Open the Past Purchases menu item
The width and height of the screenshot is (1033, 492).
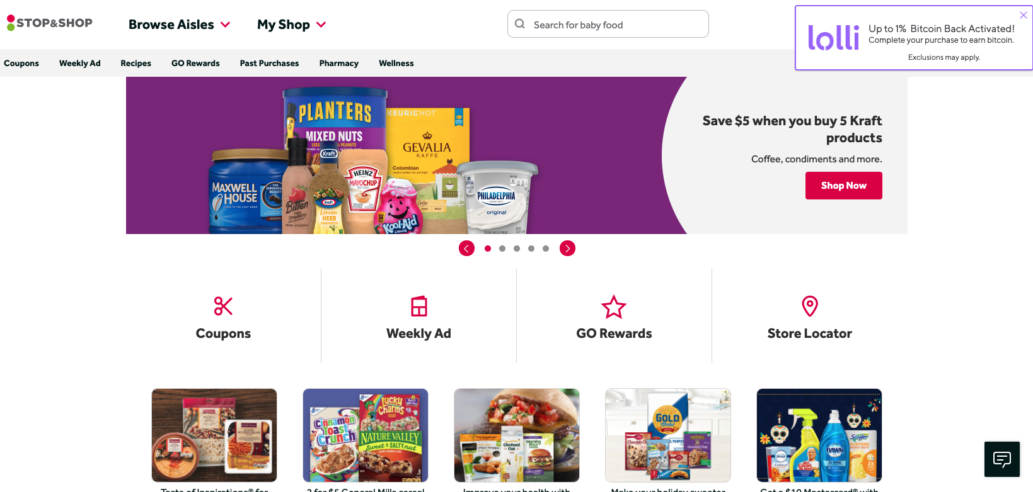(x=270, y=63)
